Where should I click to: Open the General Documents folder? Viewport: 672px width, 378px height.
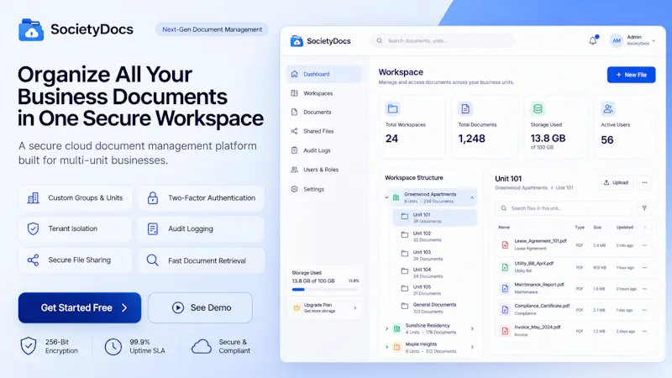click(x=434, y=307)
